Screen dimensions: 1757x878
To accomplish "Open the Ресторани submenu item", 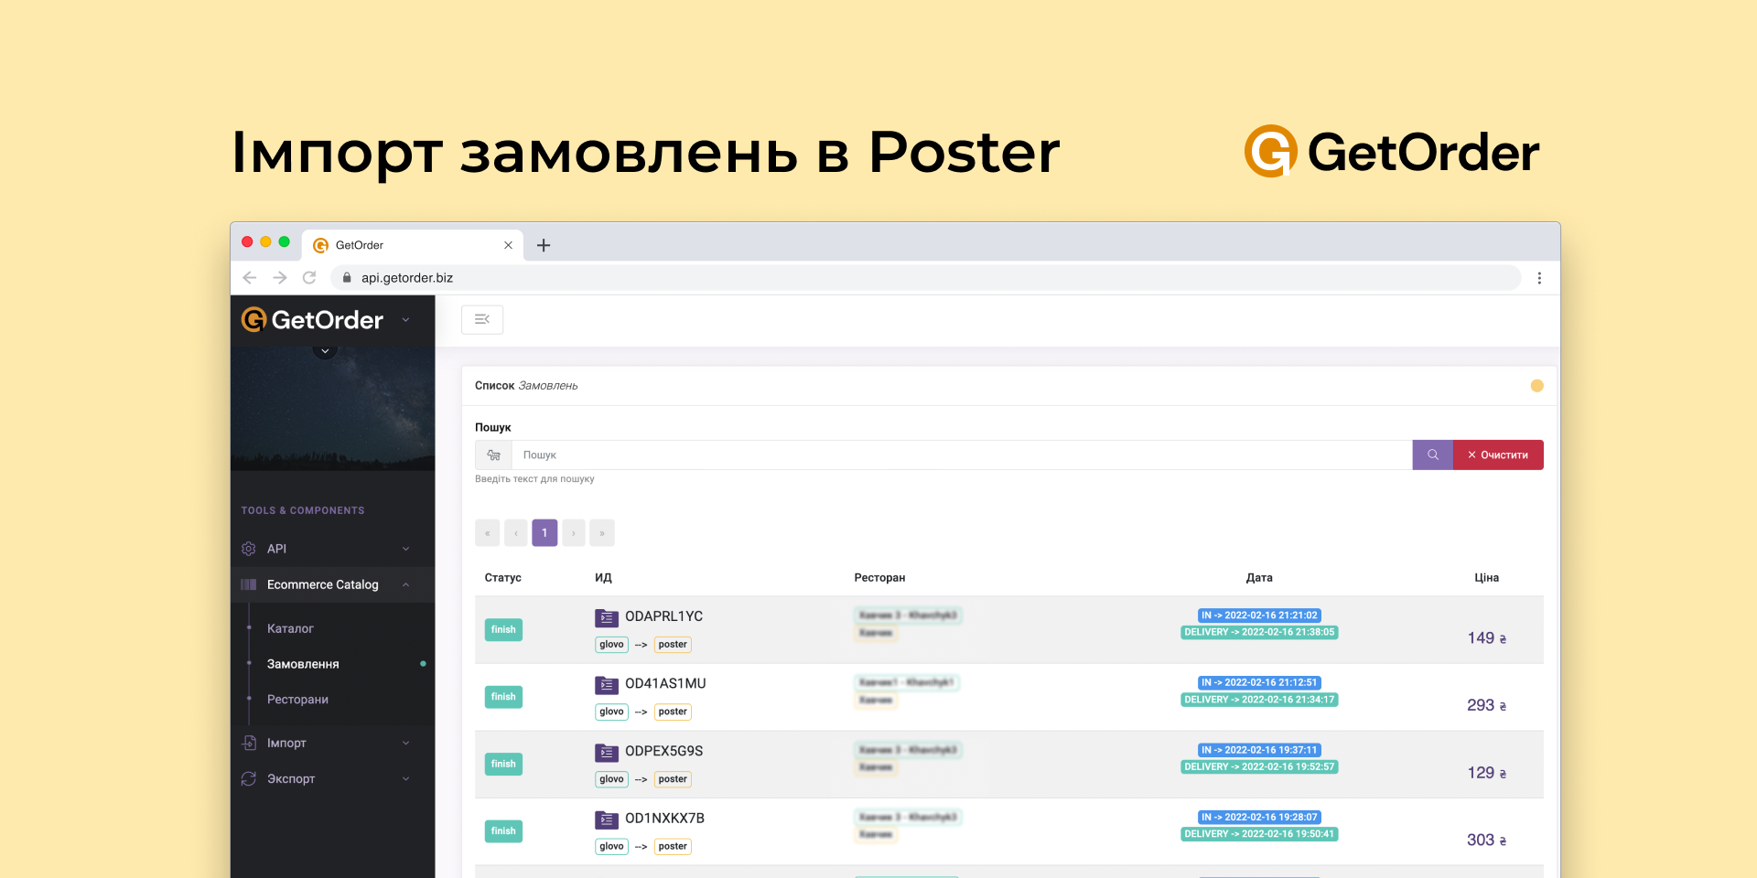I will (x=297, y=700).
